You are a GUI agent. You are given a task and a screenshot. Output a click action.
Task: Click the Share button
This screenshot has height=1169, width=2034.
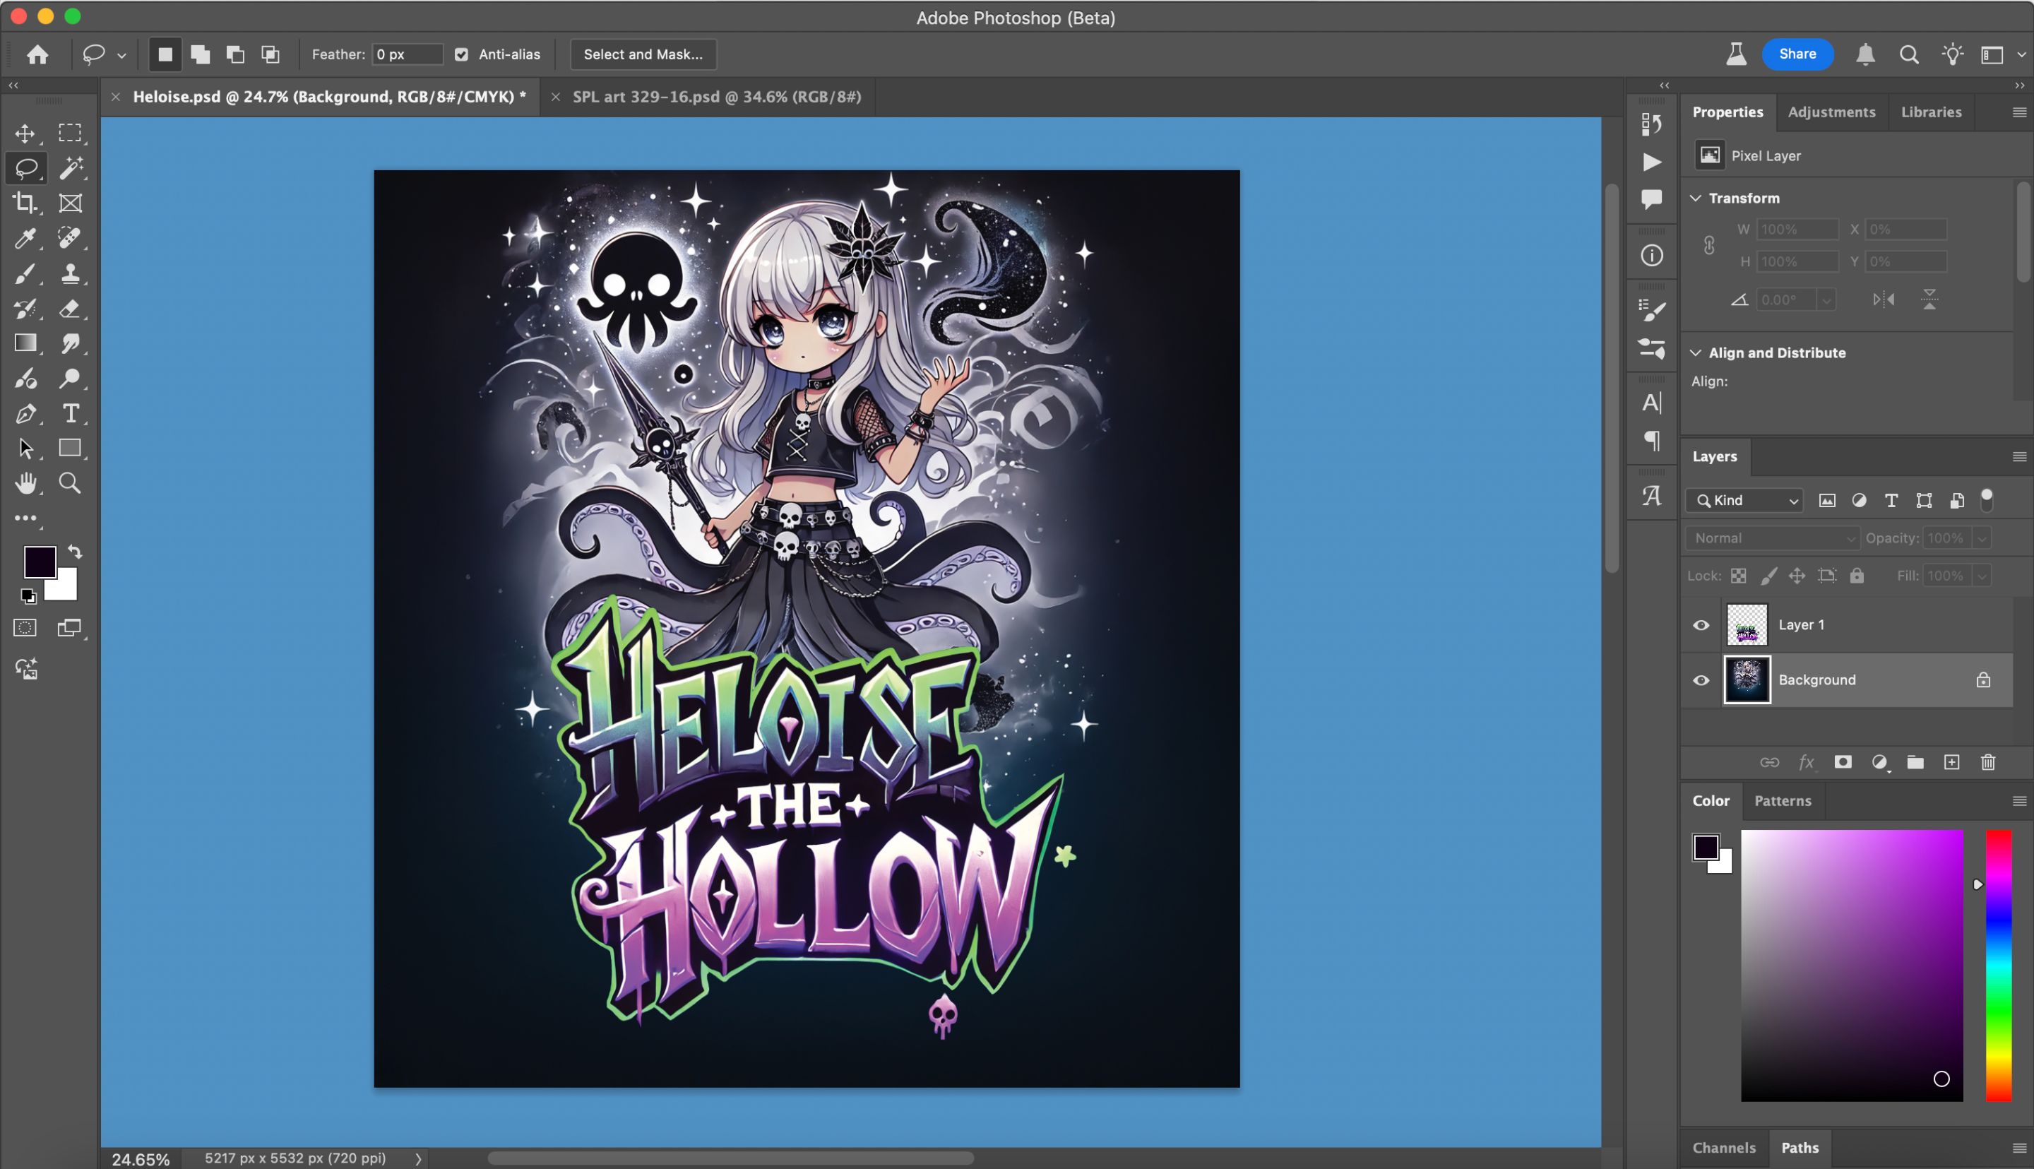click(x=1797, y=54)
